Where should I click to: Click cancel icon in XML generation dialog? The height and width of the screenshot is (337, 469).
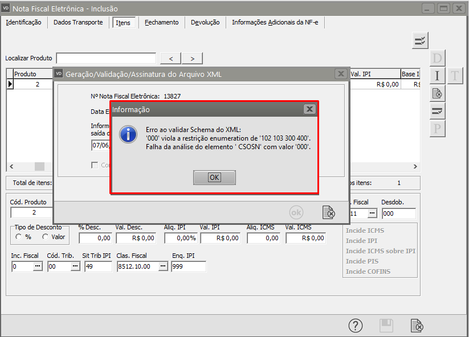pyautogui.click(x=328, y=212)
